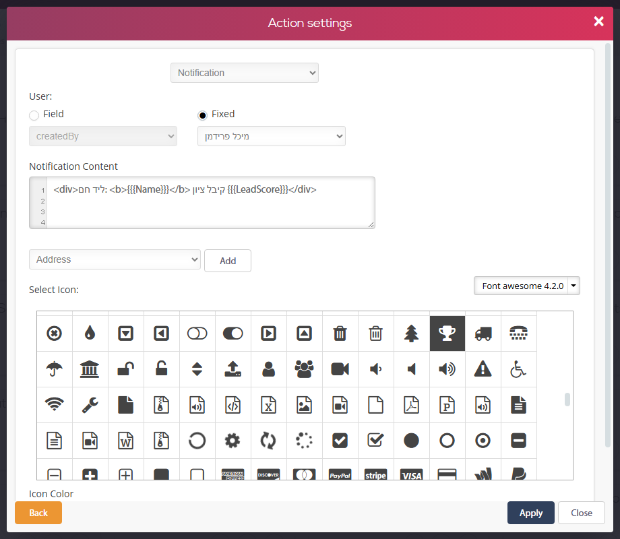Choose the wrench icon
Viewport: 620px width, 539px height.
[90, 405]
